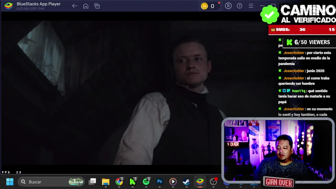Open Spotify from taskbar
This screenshot has width=336, height=189.
(x=146, y=182)
